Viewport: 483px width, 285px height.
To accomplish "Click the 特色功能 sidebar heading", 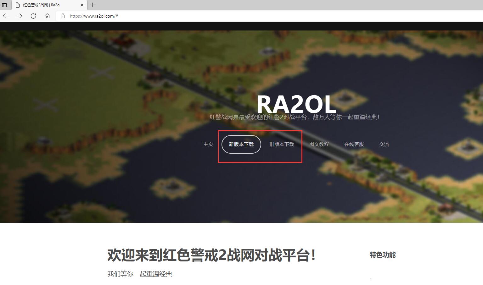I will [383, 255].
